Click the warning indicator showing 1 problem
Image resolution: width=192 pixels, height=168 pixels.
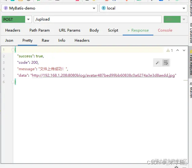pyautogui.click(x=170, y=50)
